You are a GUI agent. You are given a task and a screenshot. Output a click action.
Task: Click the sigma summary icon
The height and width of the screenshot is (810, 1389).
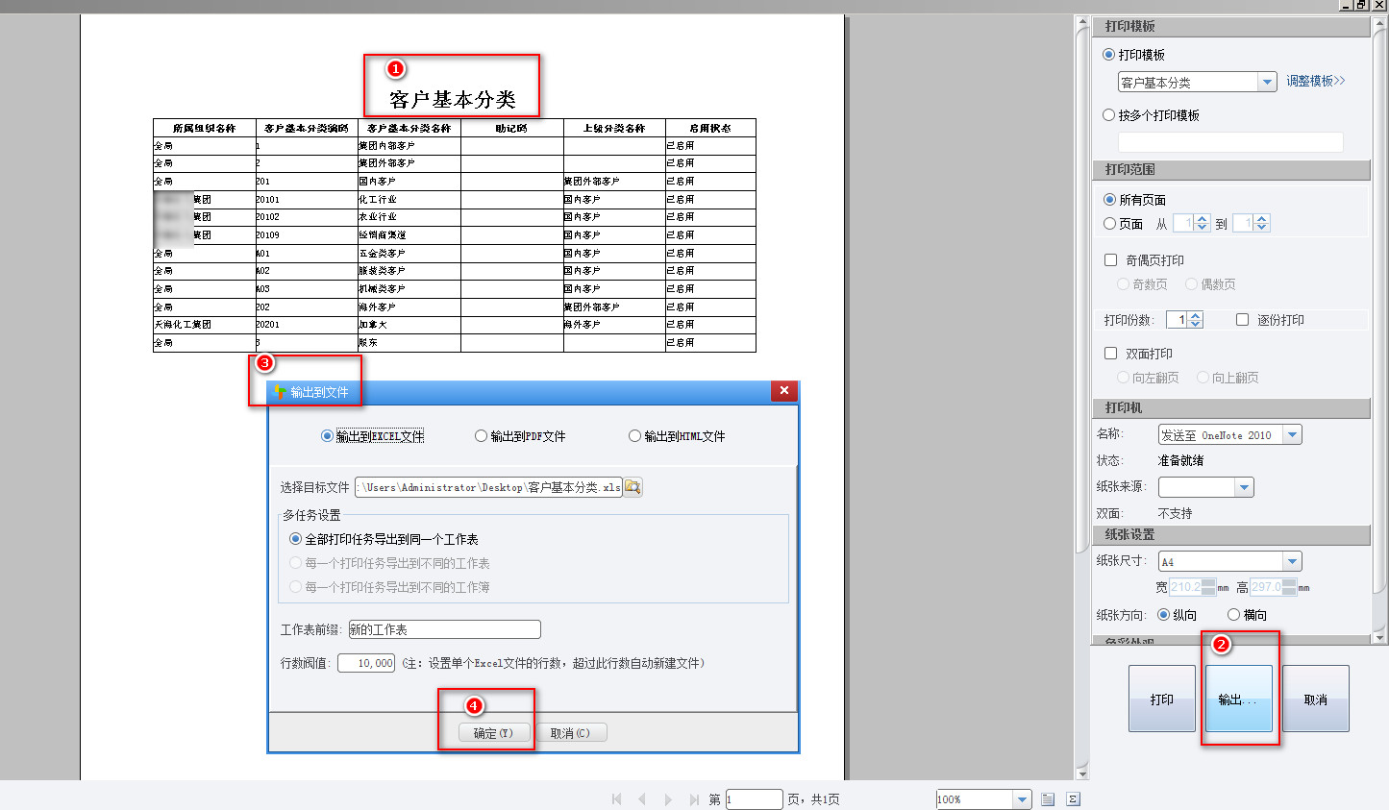tap(1073, 799)
